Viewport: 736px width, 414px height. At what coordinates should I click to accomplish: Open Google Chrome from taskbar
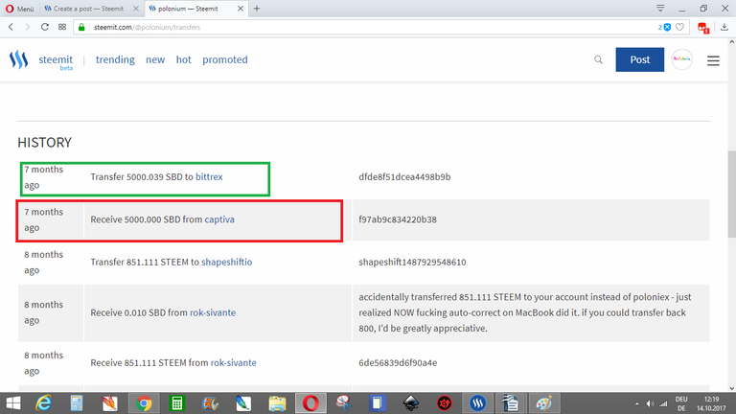[x=144, y=403]
